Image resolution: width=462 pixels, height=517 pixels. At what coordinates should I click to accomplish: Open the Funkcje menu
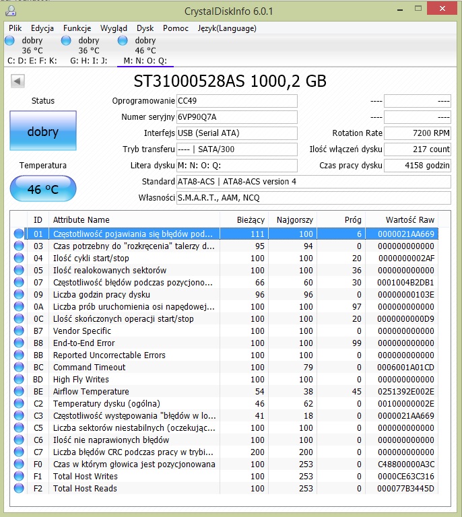tap(77, 28)
